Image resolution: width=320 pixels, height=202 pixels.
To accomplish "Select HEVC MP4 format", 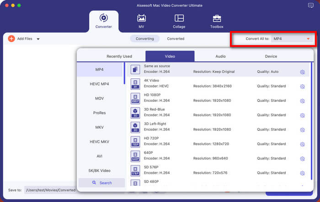I will coord(99,84).
